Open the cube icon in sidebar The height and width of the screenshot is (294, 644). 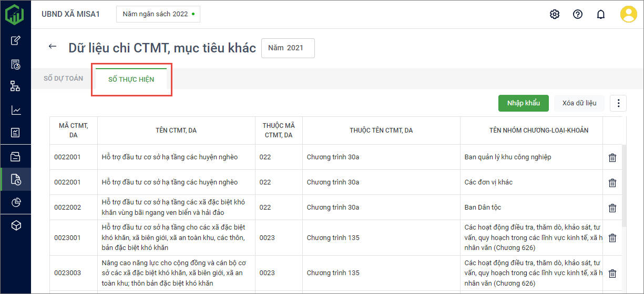[16, 225]
